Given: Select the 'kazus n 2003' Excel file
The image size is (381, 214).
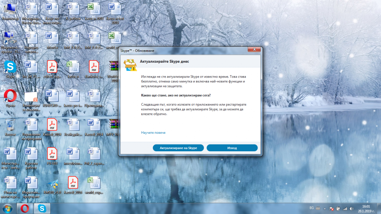Looking at the screenshot, I should (x=94, y=11).
